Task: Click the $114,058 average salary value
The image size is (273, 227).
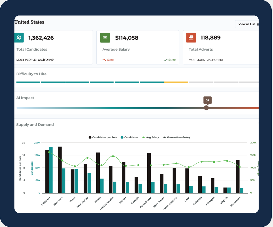Action: coord(127,38)
